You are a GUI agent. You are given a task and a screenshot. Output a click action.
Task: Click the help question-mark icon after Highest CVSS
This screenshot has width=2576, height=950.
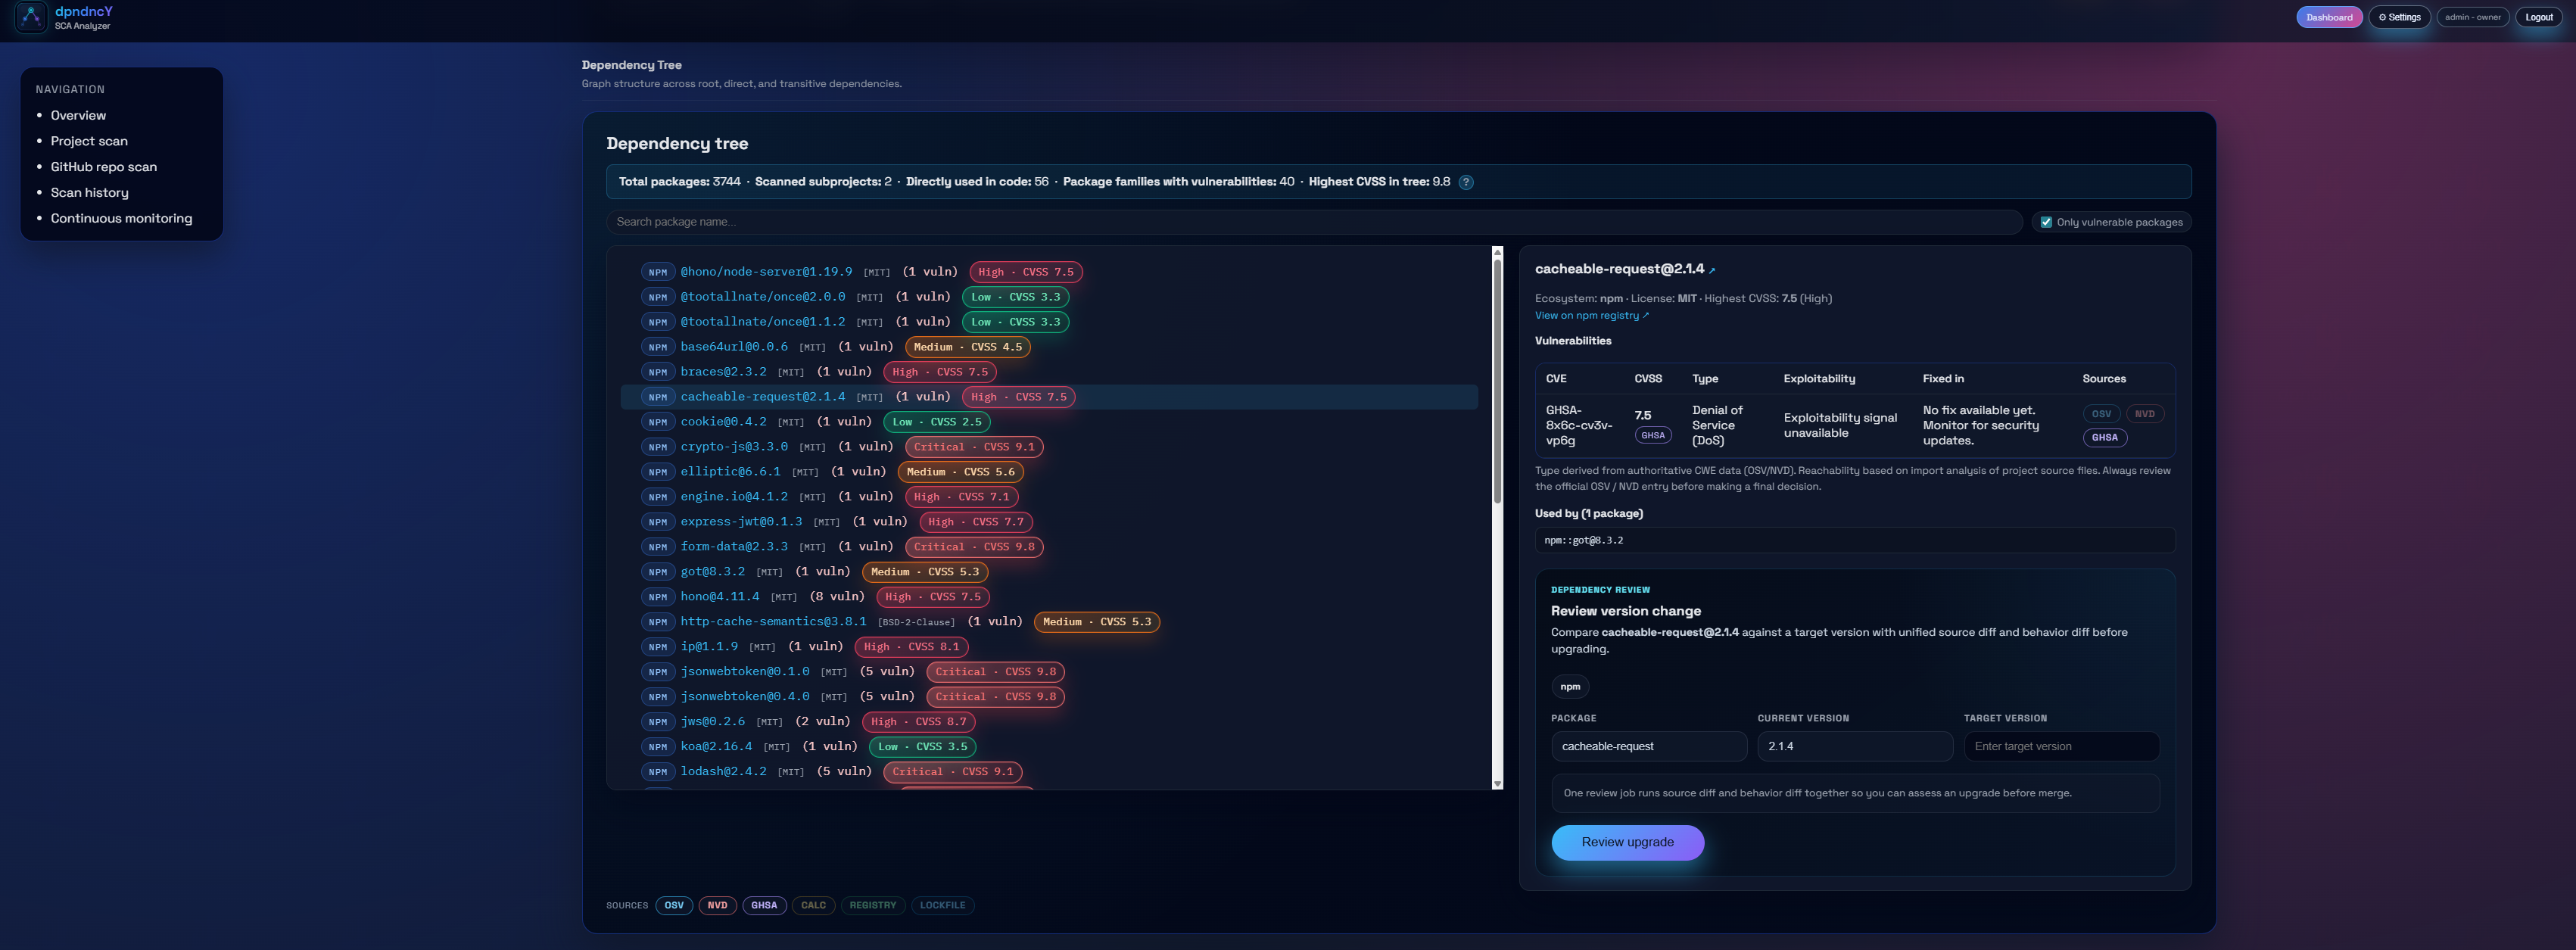click(1465, 182)
